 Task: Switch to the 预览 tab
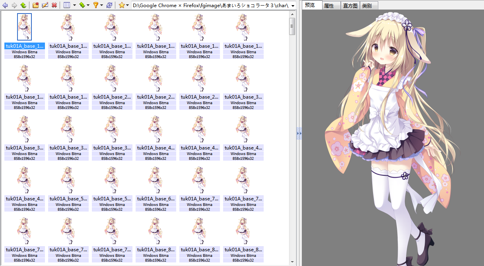[x=311, y=6]
